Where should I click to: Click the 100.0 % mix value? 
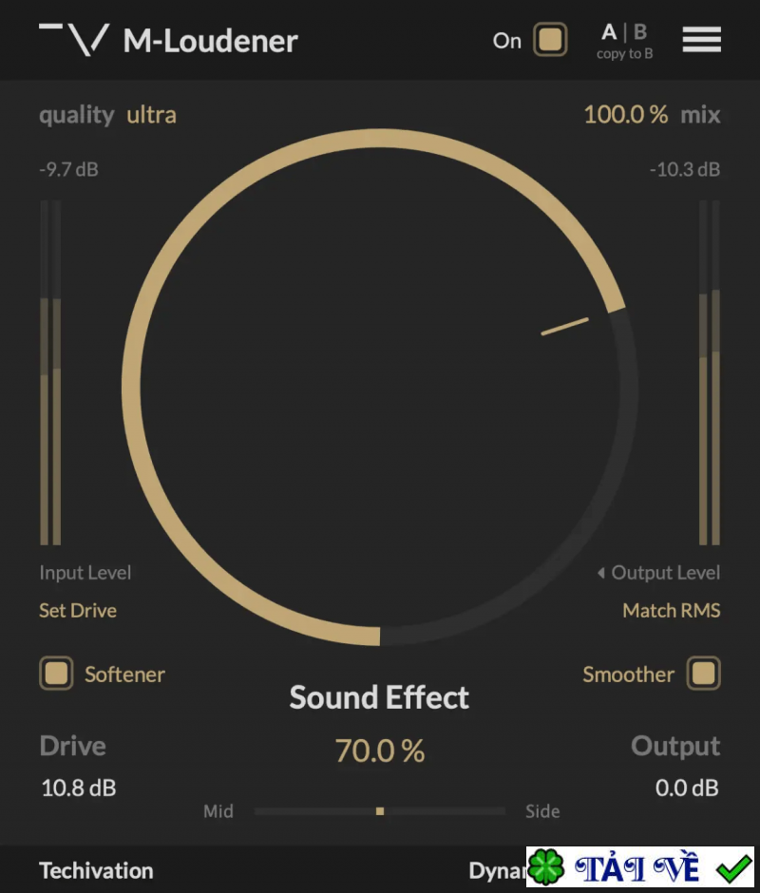coord(625,114)
